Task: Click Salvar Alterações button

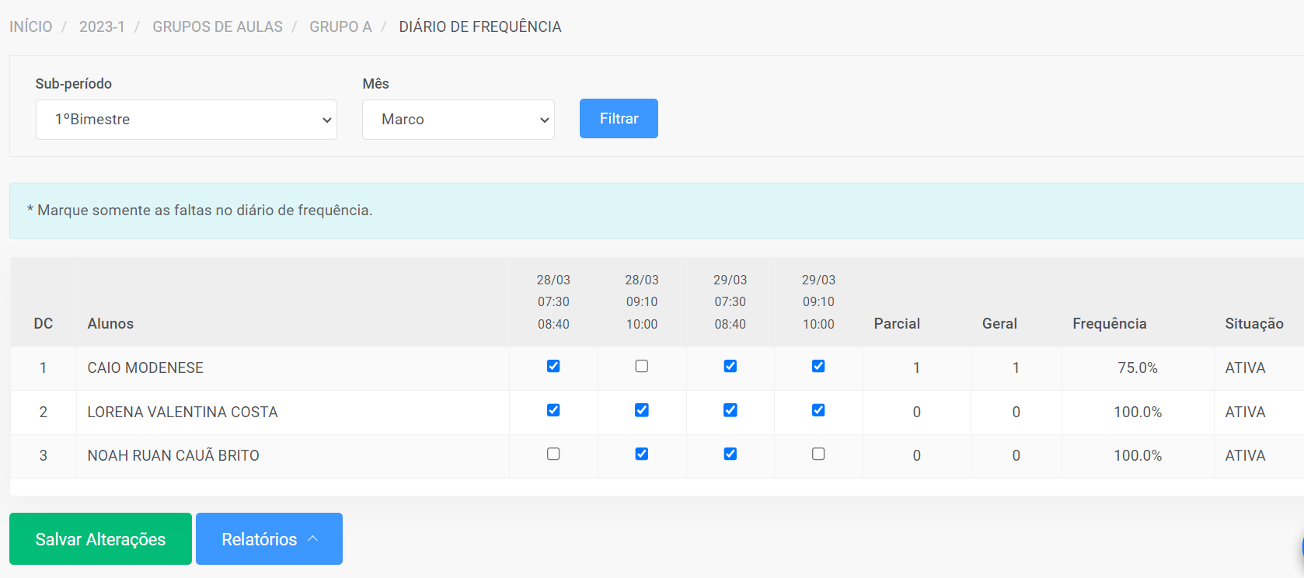Action: click(x=100, y=539)
